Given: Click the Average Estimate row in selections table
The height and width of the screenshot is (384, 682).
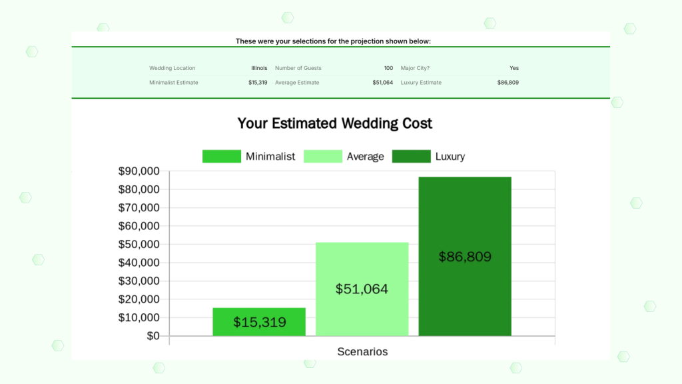Looking at the screenshot, I should click(x=334, y=83).
